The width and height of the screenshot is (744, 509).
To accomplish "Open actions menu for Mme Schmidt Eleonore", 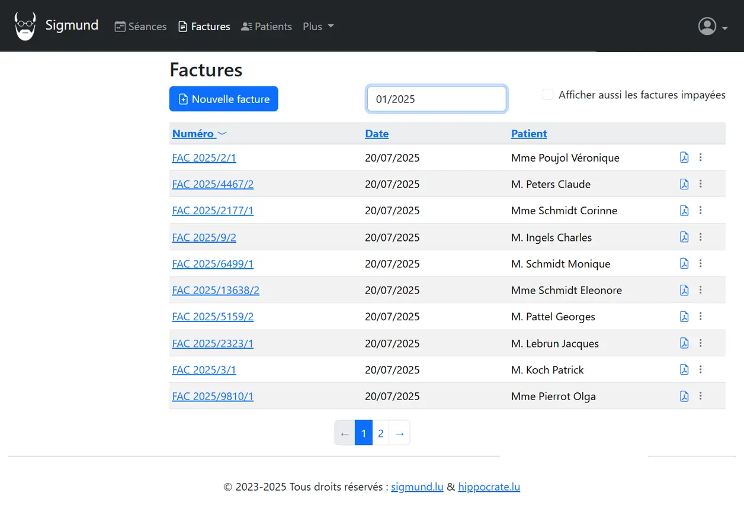I will pos(700,290).
